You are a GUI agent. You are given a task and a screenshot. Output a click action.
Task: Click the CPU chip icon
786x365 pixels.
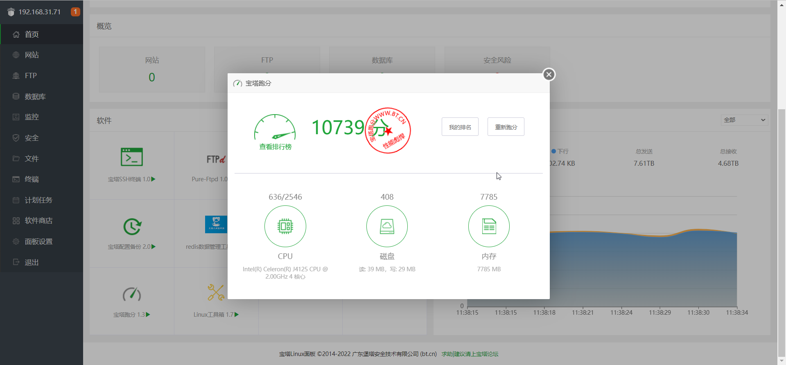285,226
